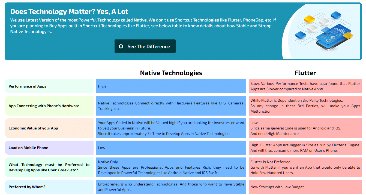Click the blue 'High' performance cell
Image resolution: width=366 pixels, height=195 pixels.
171,86
